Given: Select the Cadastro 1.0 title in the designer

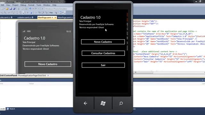Looking at the screenshot, I should click(x=35, y=38).
